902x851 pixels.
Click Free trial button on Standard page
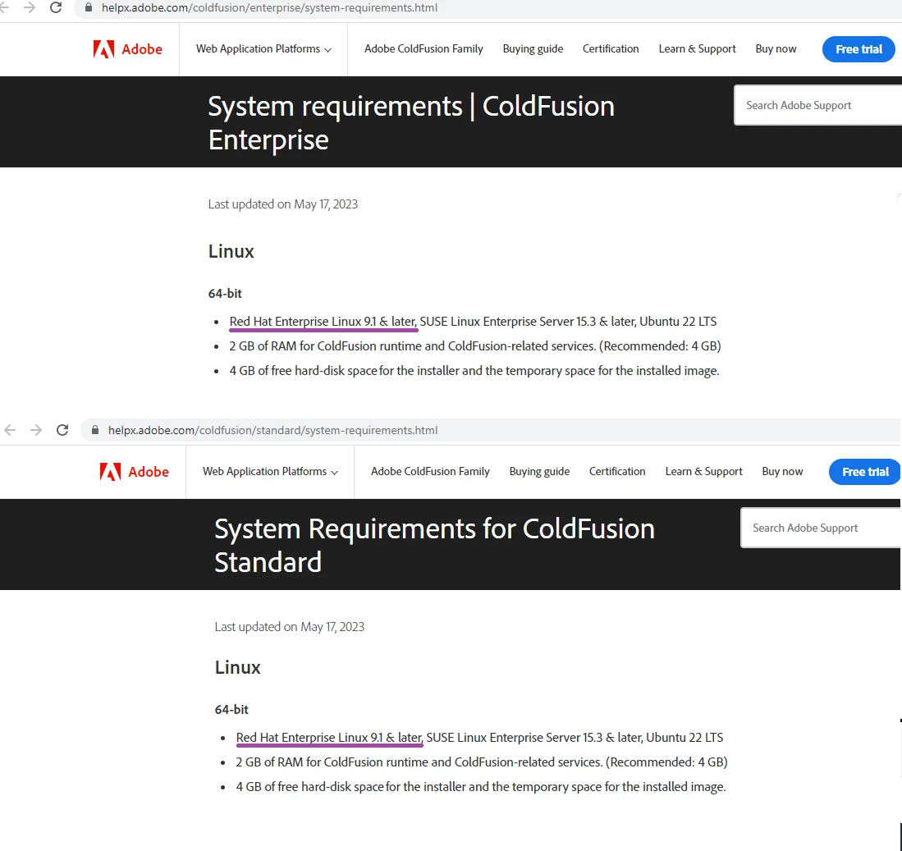click(x=864, y=472)
